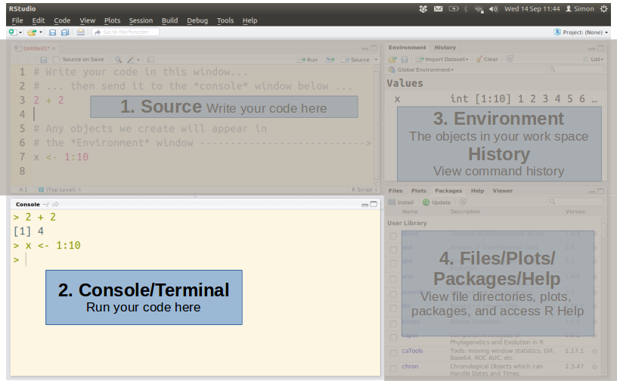The width and height of the screenshot is (617, 381).
Task: Check the ape package checkbox
Action: coord(393,263)
